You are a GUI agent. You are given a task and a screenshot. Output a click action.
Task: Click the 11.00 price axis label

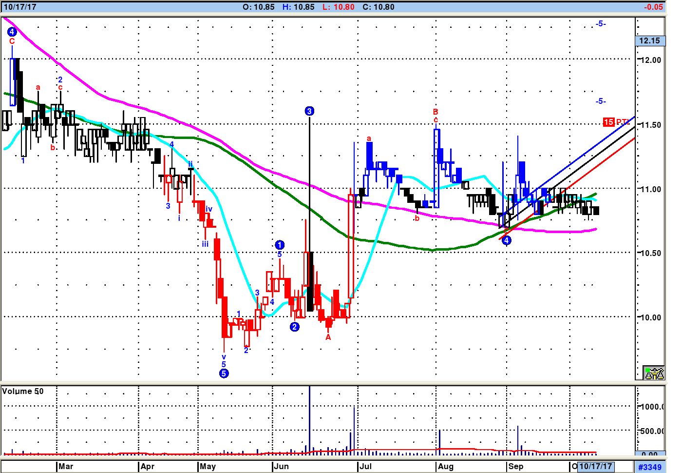(x=650, y=189)
